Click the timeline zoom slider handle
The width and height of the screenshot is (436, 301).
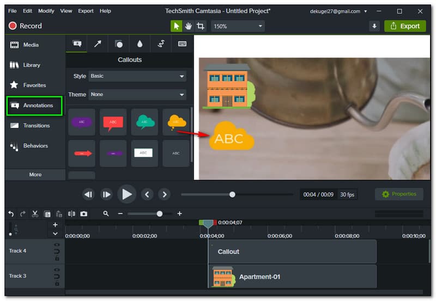coord(160,214)
